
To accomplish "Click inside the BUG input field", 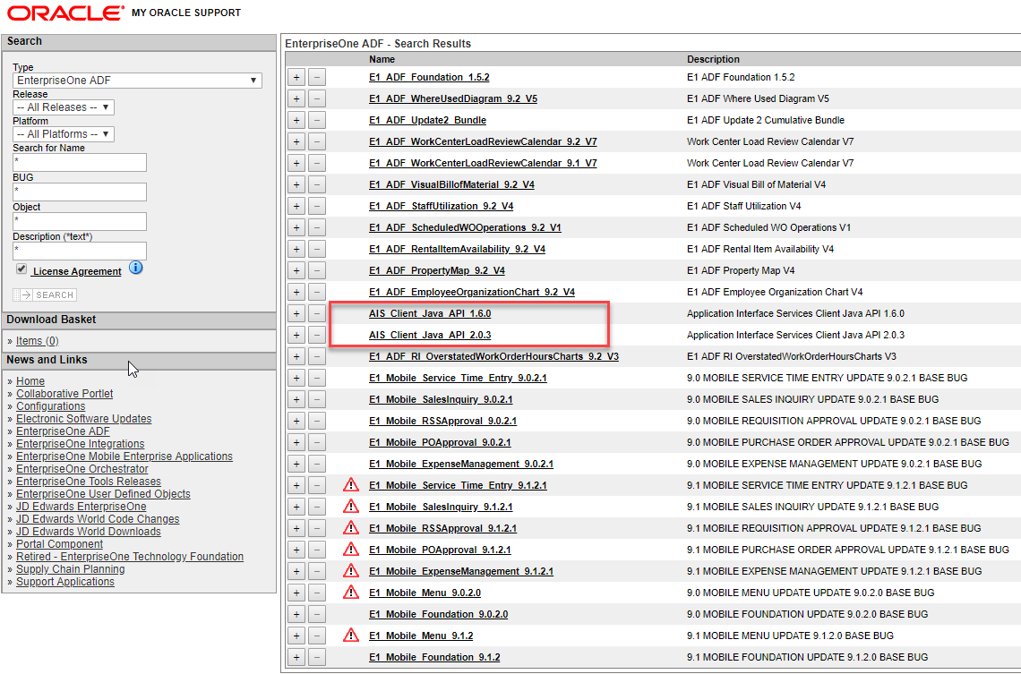I will (x=80, y=192).
